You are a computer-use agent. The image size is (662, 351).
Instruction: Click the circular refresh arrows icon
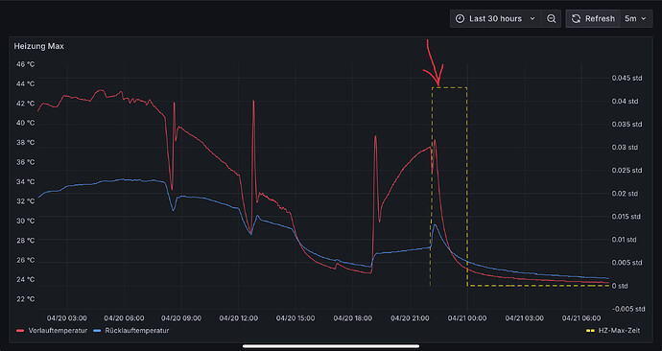click(x=576, y=19)
